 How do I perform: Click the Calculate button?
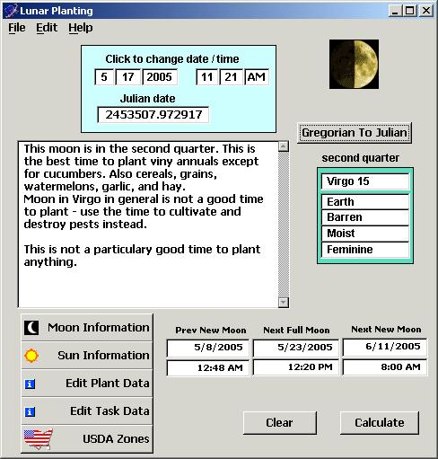tap(380, 423)
